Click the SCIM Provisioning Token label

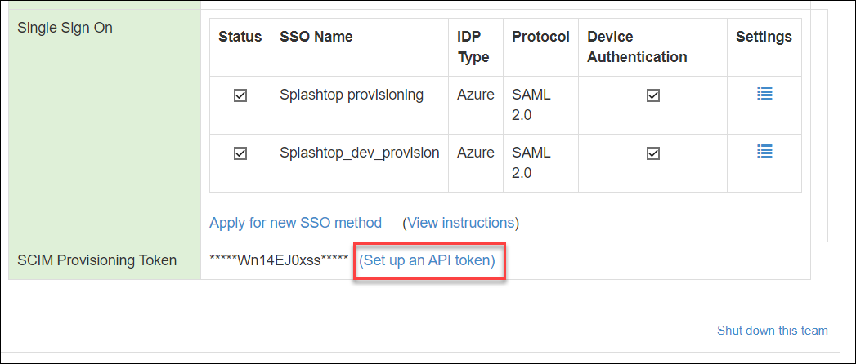(x=97, y=260)
